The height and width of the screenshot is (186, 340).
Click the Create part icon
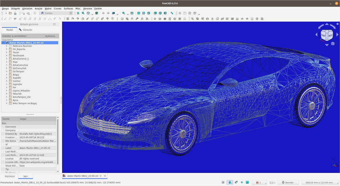(180, 13)
